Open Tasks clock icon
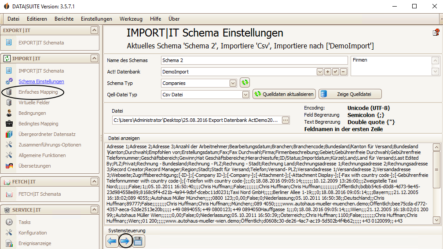This screenshot has width=443, height=249. (9, 222)
